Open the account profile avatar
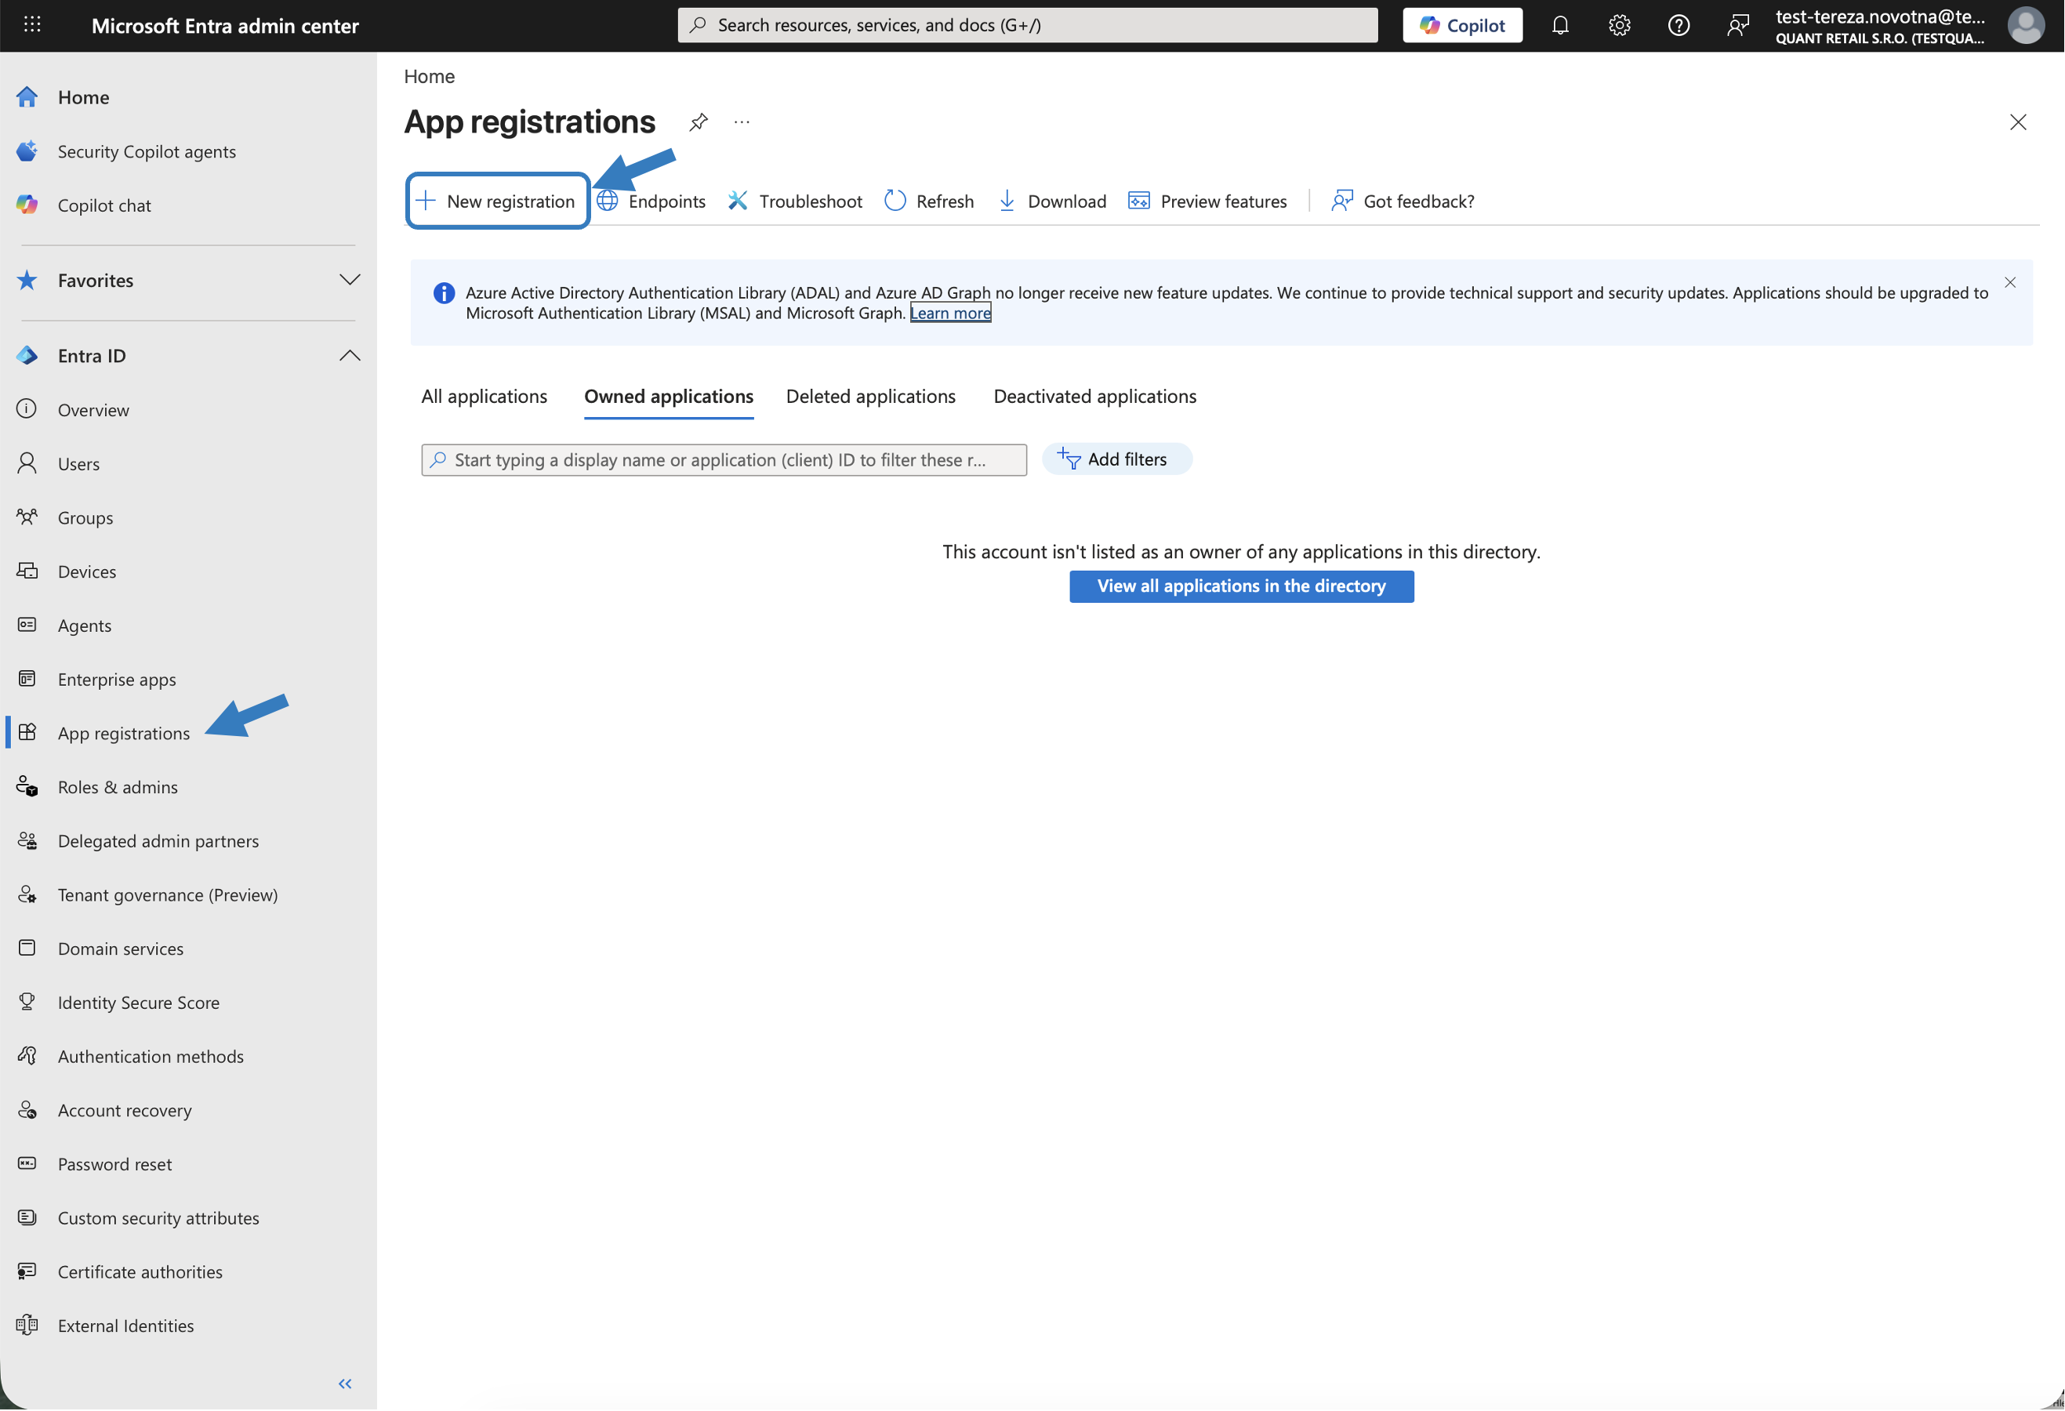 coord(2025,25)
